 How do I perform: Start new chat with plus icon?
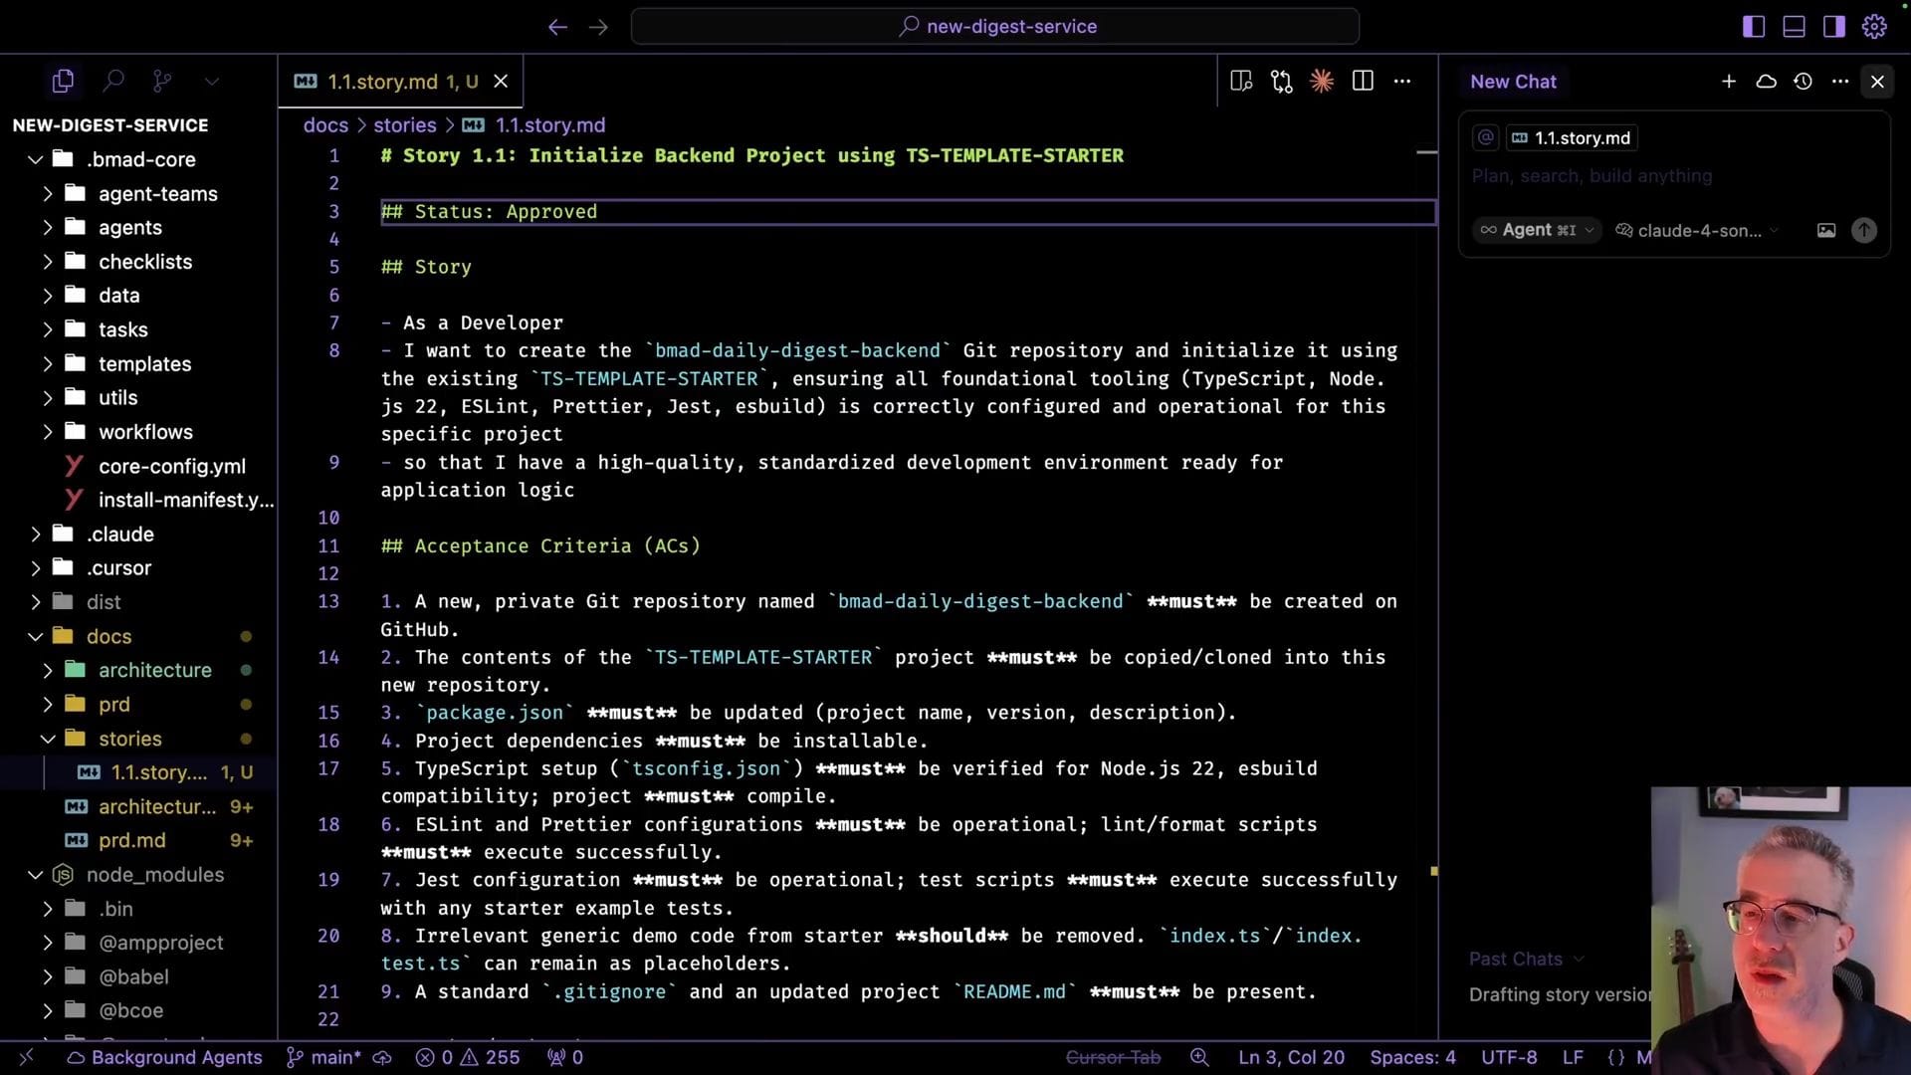[1729, 82]
